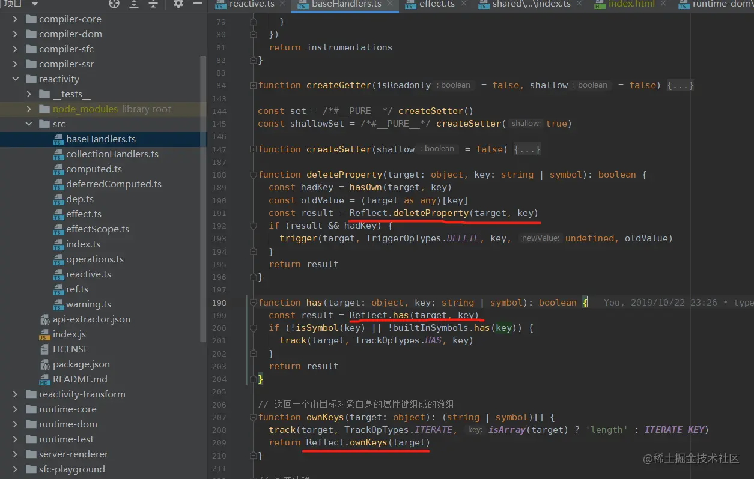Image resolution: width=754 pixels, height=479 pixels.
Task: Click the Collapse All icon in project toolbar
Action: pyautogui.click(x=153, y=4)
